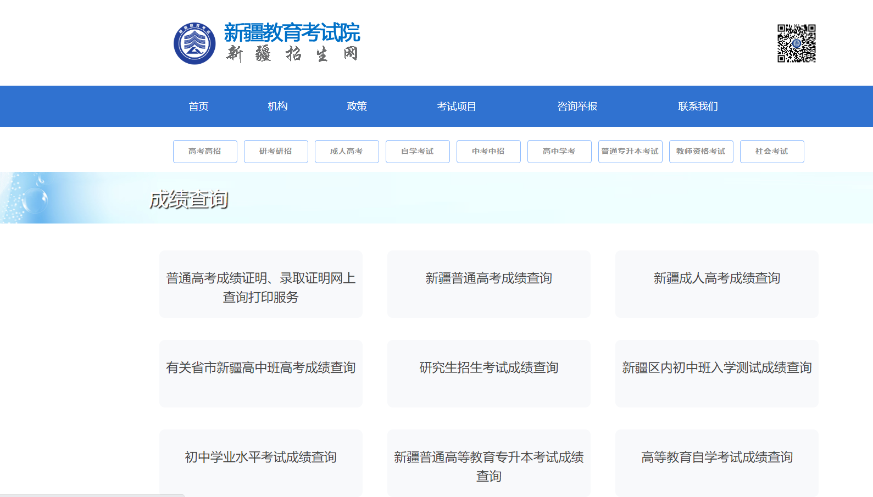Click the 高考高招 category button
Viewport: 873px width, 497px height.
205,152
